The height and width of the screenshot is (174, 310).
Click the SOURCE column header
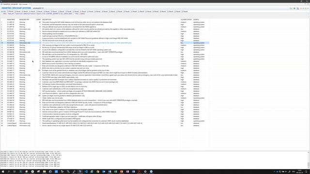[196, 19]
